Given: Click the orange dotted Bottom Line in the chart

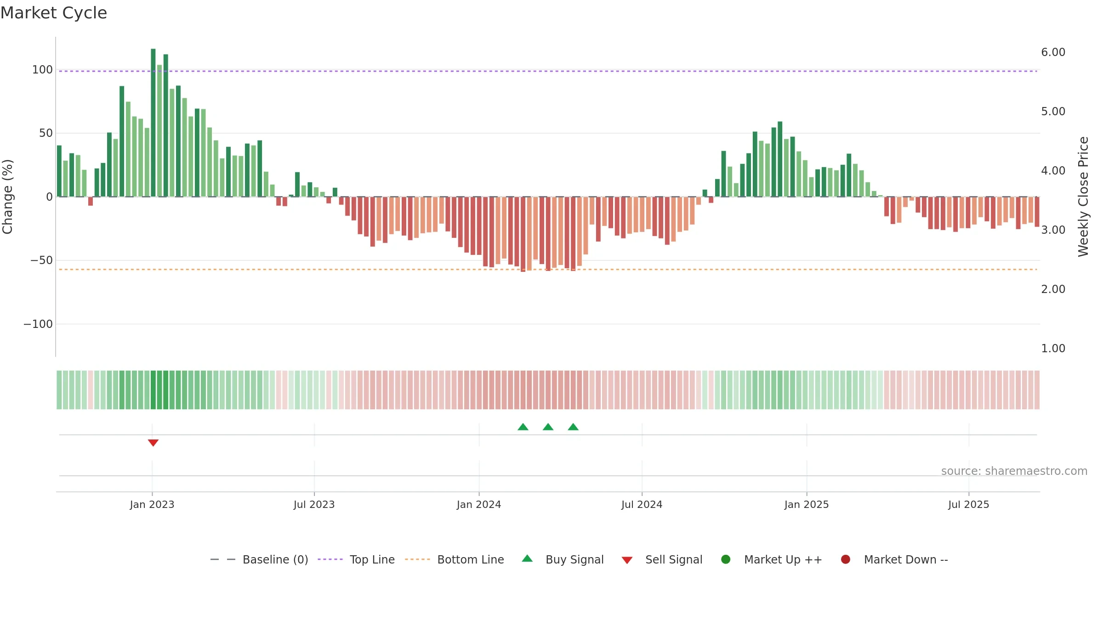Looking at the screenshot, I should (x=548, y=270).
